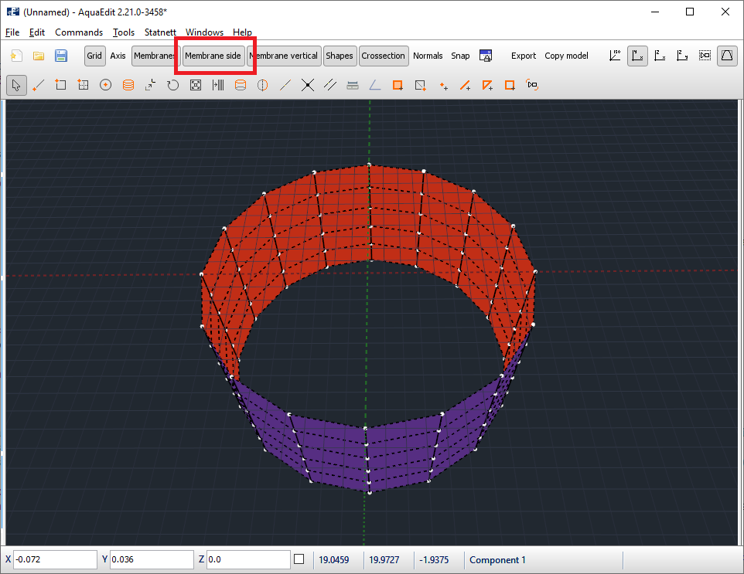Click the crossing lines intersect tool
744x574 pixels.
(308, 85)
